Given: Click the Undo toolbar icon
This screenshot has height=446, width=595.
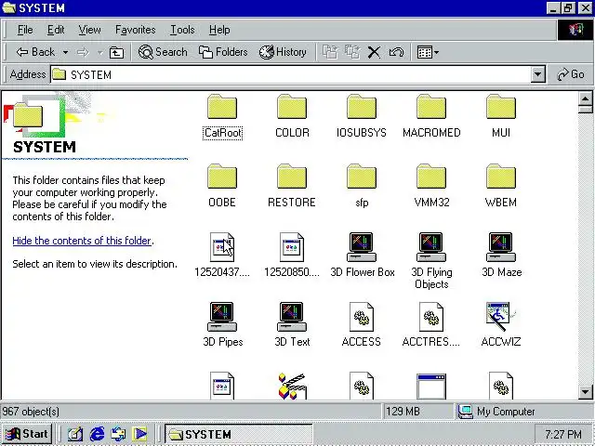Looking at the screenshot, I should pyautogui.click(x=396, y=52).
